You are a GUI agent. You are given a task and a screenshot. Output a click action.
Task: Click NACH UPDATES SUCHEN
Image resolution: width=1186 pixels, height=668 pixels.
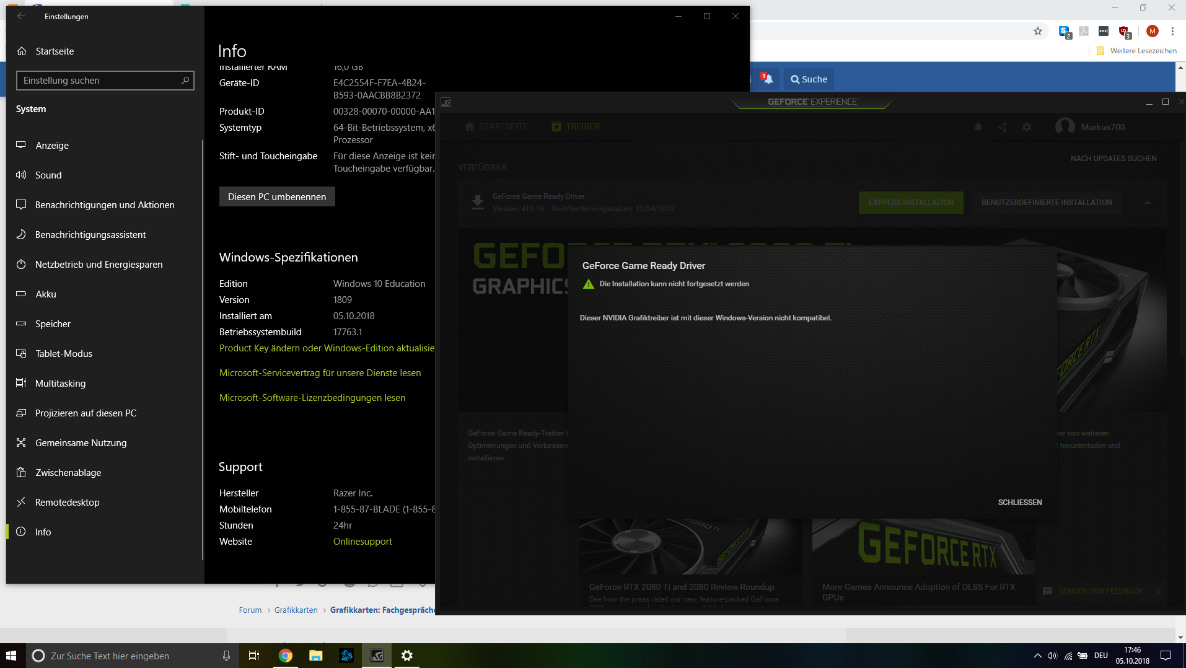tap(1113, 159)
